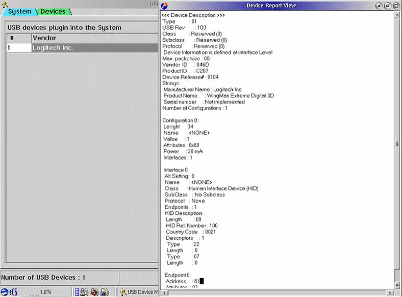Click the 'Country Code : 0021' line

click(191, 232)
